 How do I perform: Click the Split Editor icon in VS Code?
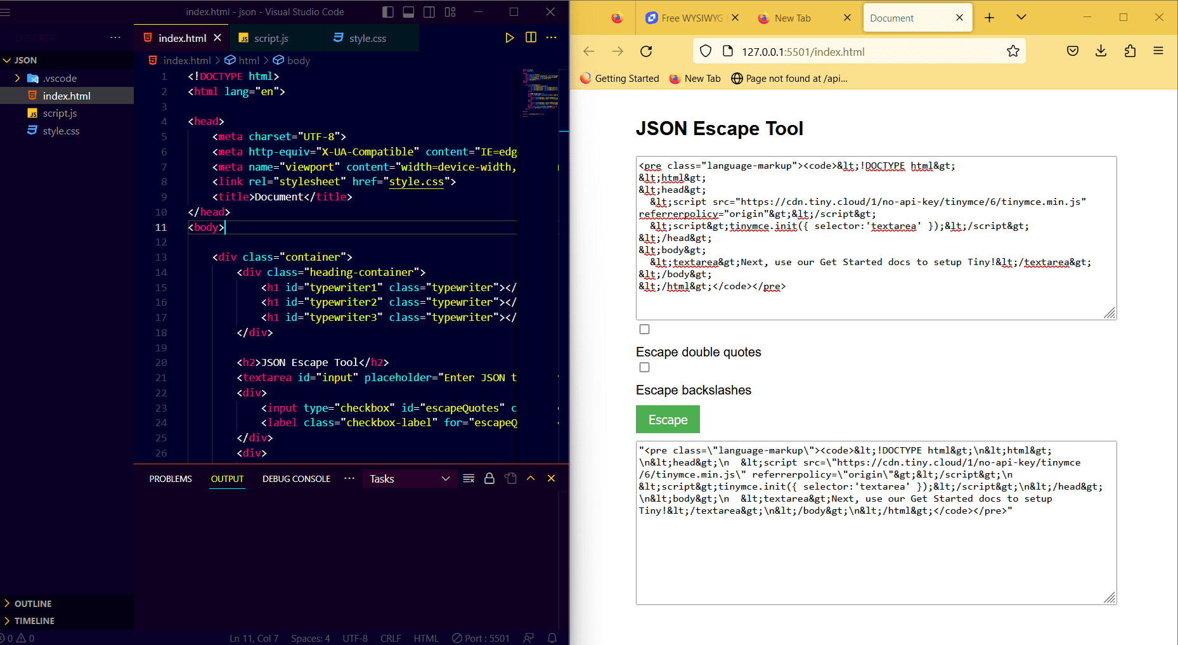pyautogui.click(x=531, y=38)
